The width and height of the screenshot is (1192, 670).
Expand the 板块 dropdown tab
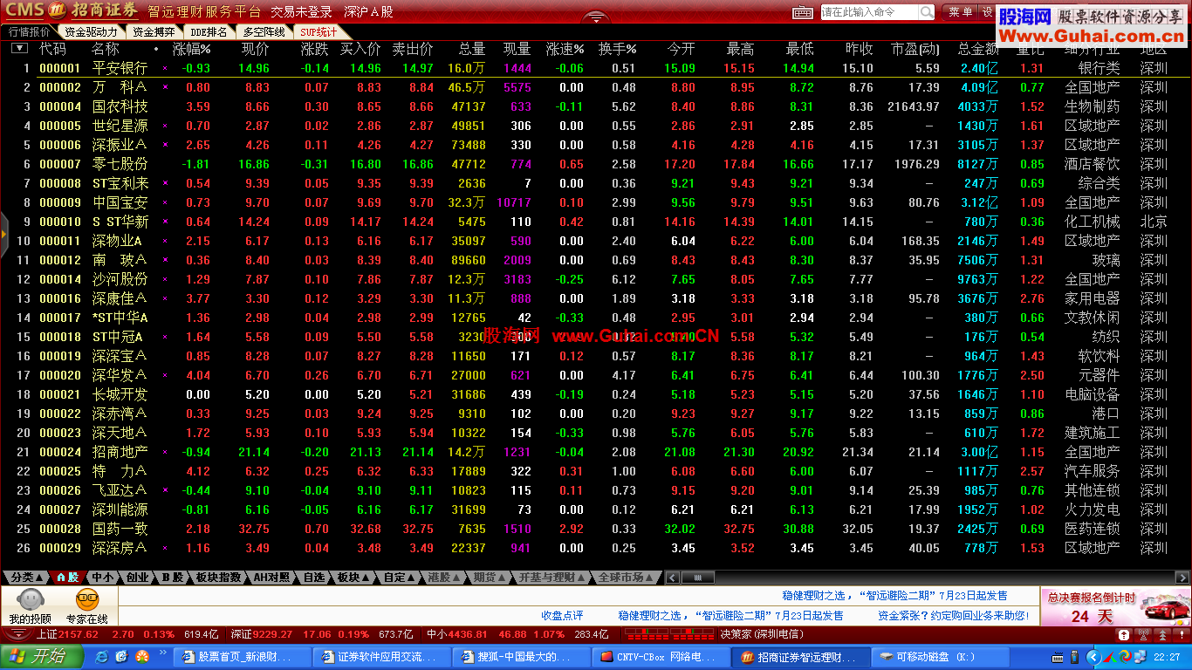click(x=353, y=578)
